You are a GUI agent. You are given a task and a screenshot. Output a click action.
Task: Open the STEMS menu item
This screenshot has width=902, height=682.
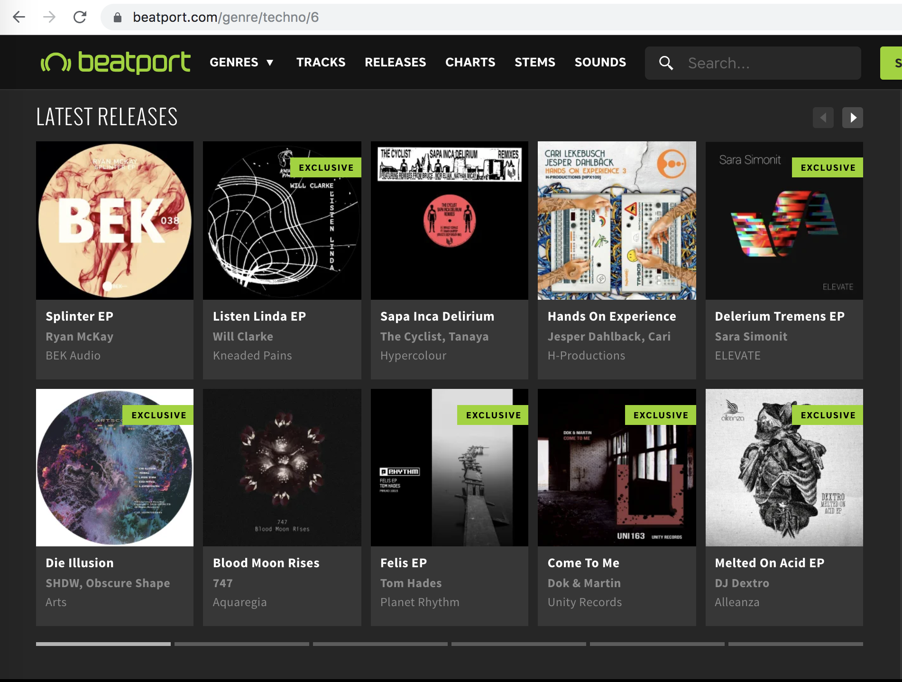click(535, 62)
